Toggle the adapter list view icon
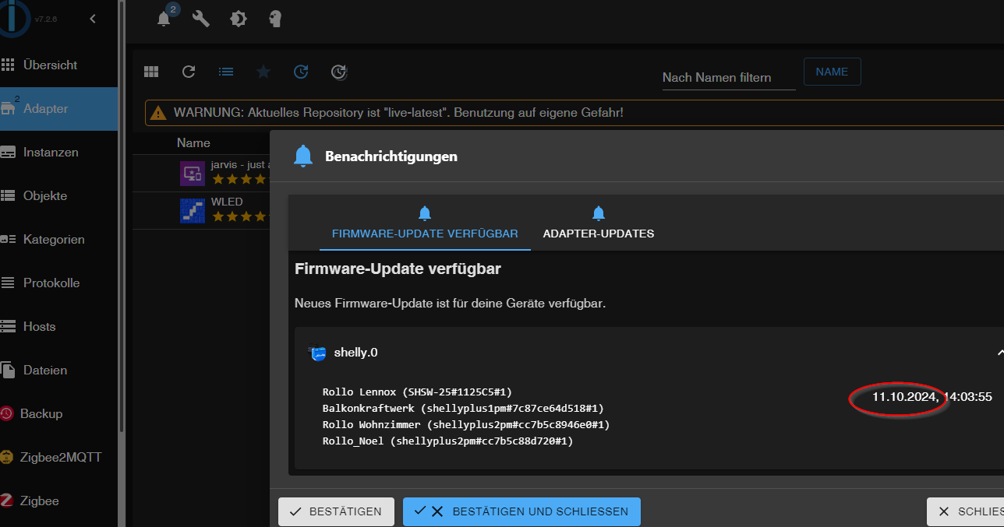This screenshot has width=1004, height=527. pyautogui.click(x=226, y=72)
